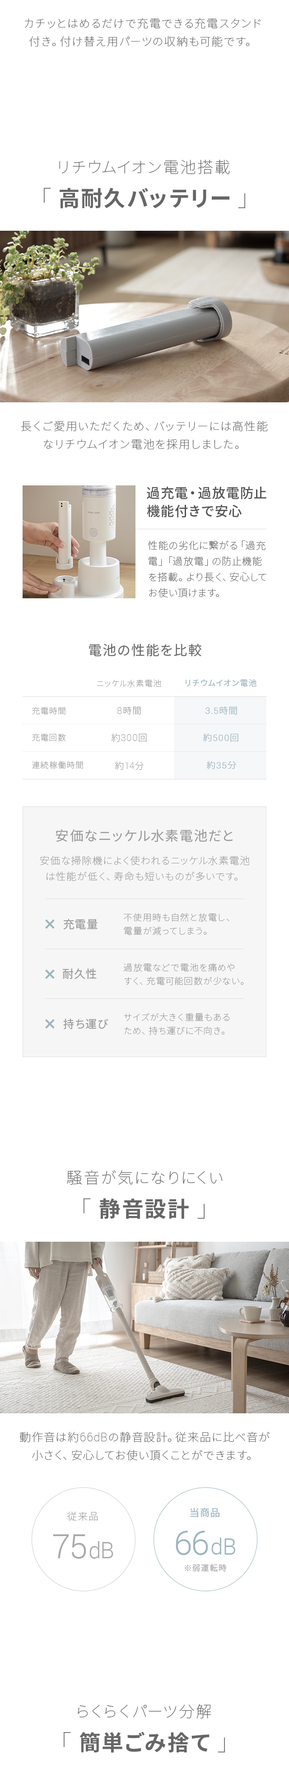Click the 高耐久バッテリー heading
The image size is (289, 1775).
(x=144, y=198)
